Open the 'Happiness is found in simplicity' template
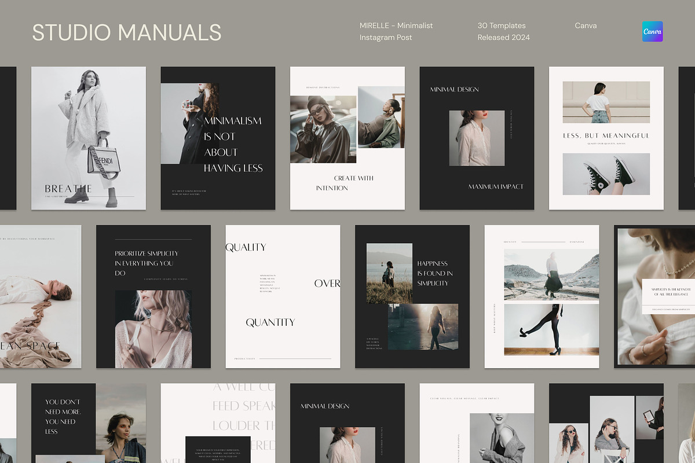The image size is (695, 463). tap(412, 297)
